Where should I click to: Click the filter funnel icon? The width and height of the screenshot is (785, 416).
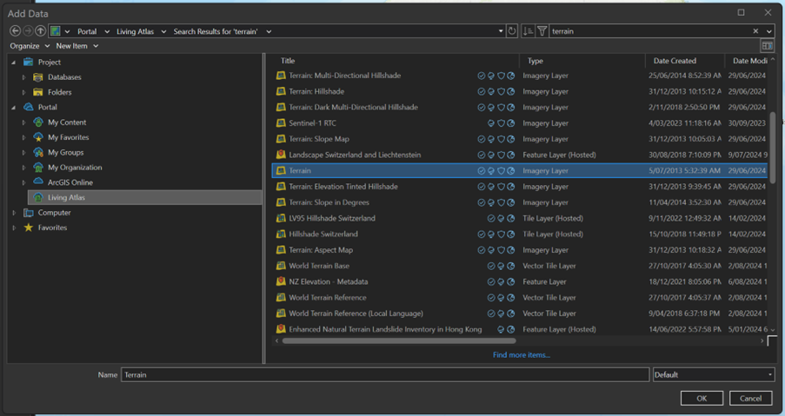tap(542, 31)
